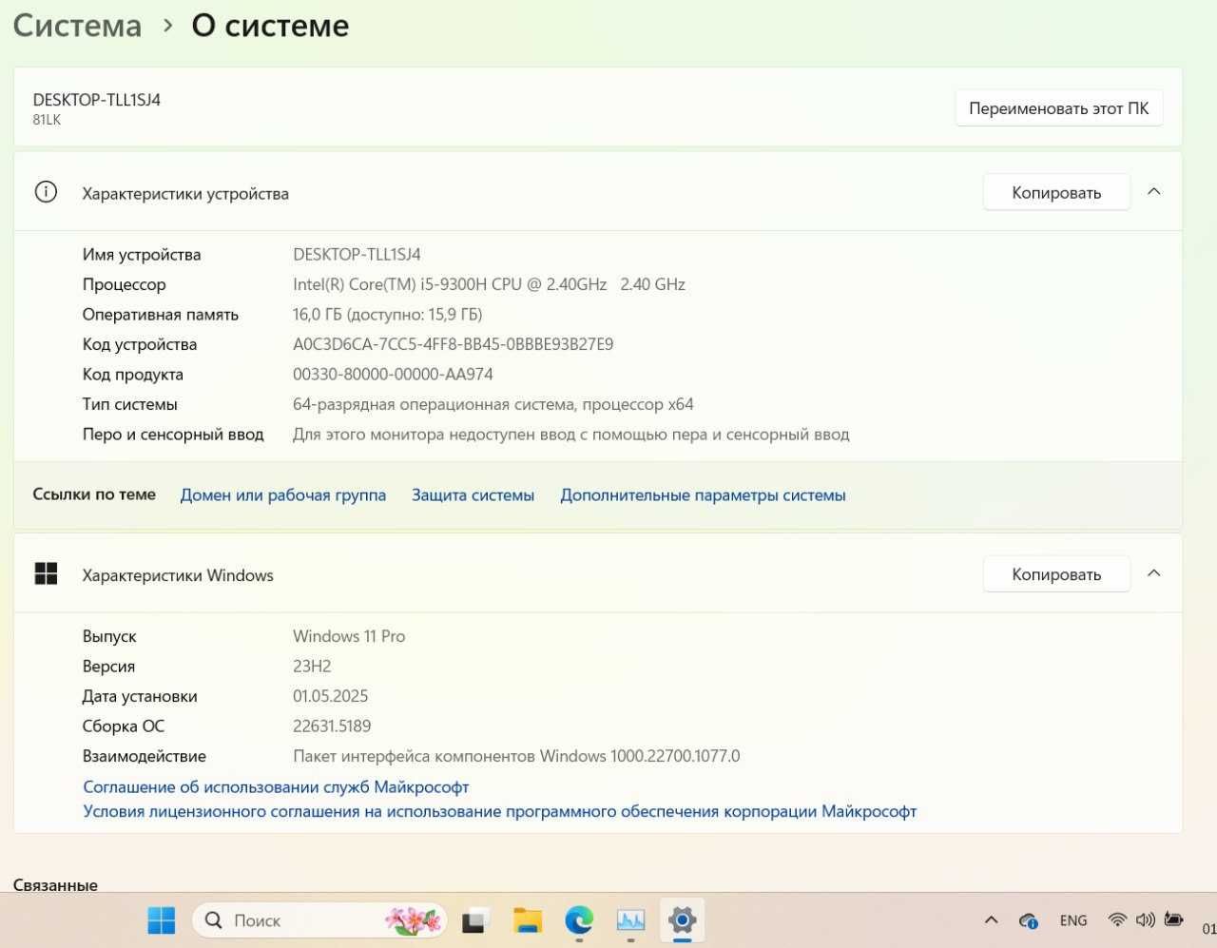Select the Пакет интерфейса компонентов Windows value
This screenshot has width=1217, height=948.
click(x=516, y=757)
